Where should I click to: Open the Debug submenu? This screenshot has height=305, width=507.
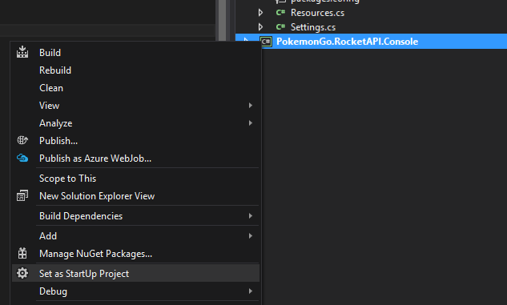[135, 291]
